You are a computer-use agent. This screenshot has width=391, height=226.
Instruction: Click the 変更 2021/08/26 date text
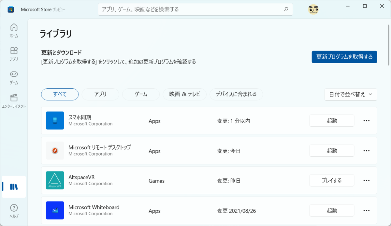[x=237, y=211]
